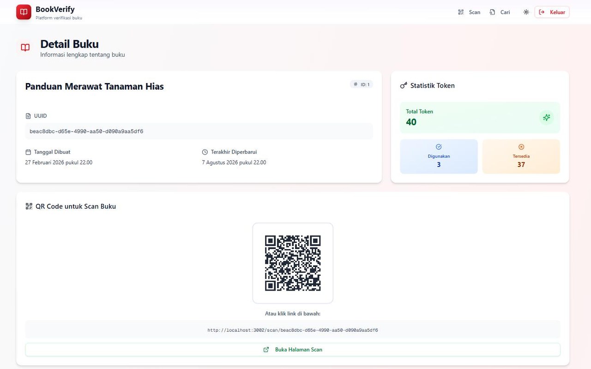
Task: Click the date 7 Agustus 2026 pukul 22.00
Action: (x=234, y=162)
